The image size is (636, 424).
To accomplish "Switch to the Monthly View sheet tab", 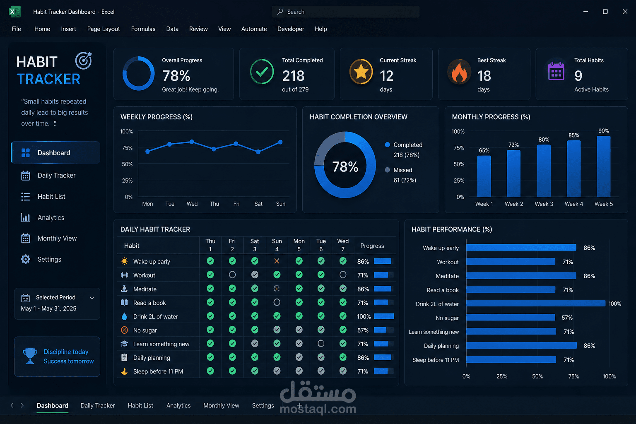I will [221, 406].
